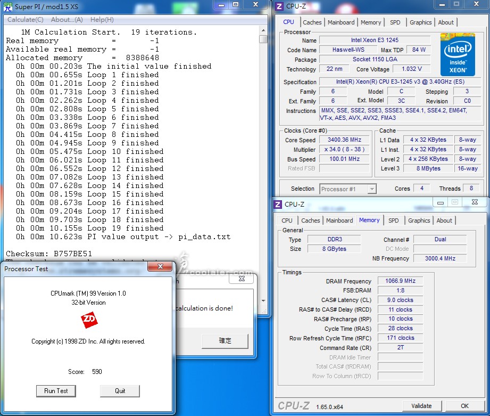This screenshot has width=490, height=416.
Task: Close the Processor Test dialog
Action: pos(160,266)
